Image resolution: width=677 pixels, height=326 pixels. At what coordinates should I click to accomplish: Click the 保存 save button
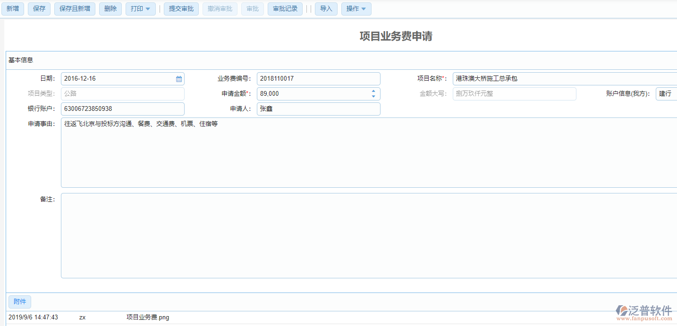(39, 8)
